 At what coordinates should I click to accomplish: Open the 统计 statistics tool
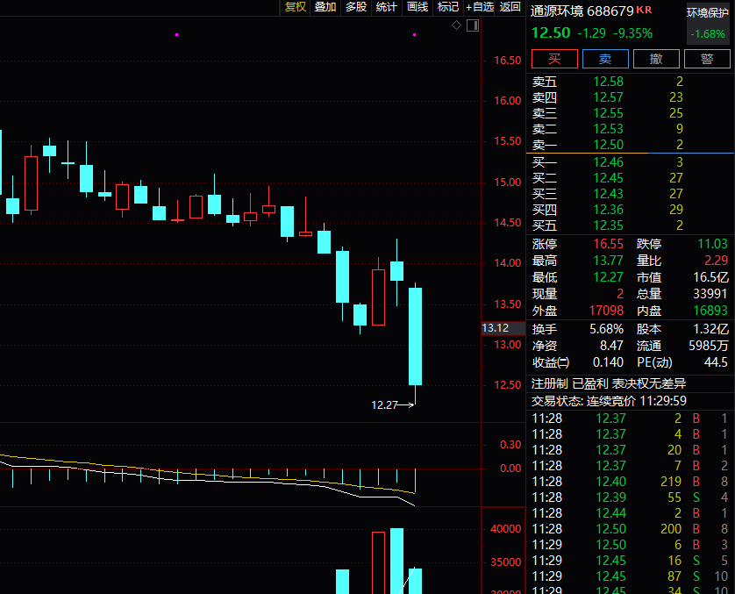(386, 7)
